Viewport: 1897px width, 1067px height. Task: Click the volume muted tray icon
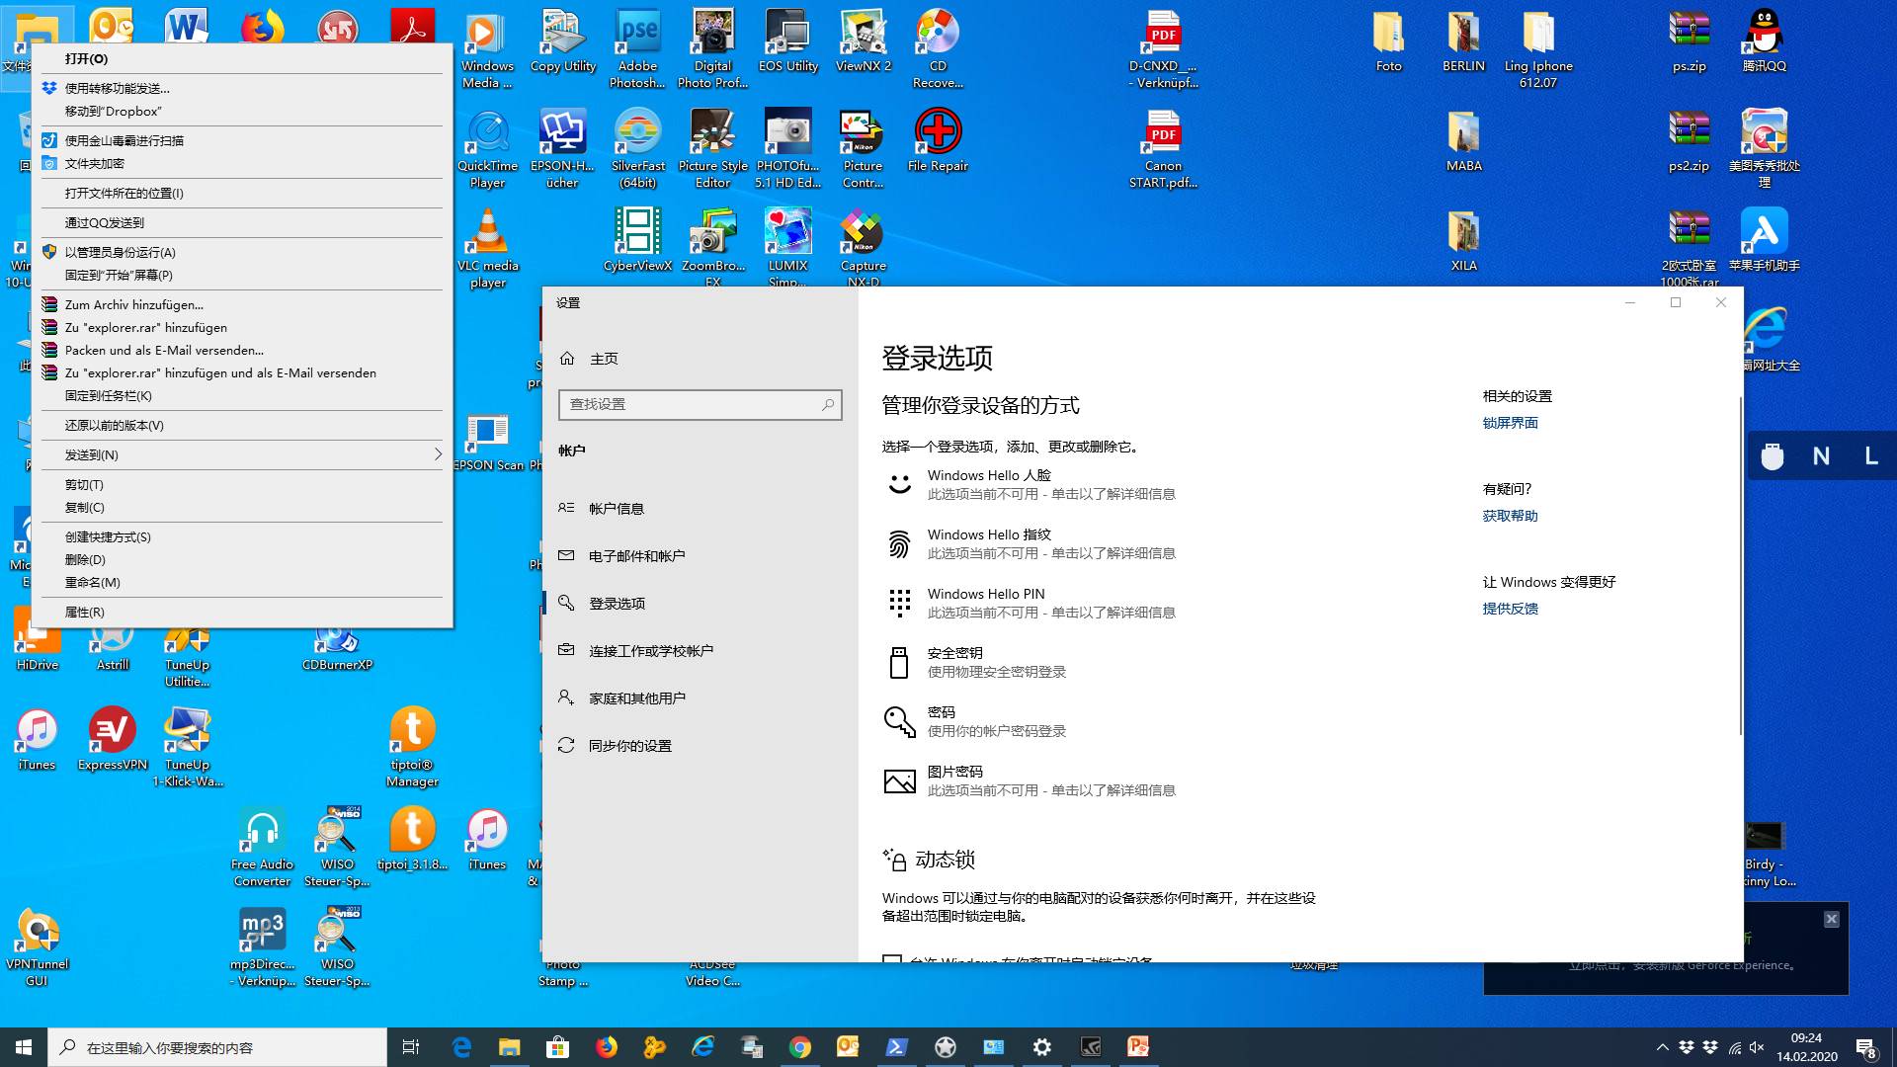1757,1047
